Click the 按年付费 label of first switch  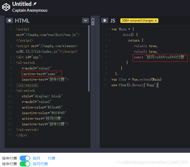coord(10,158)
